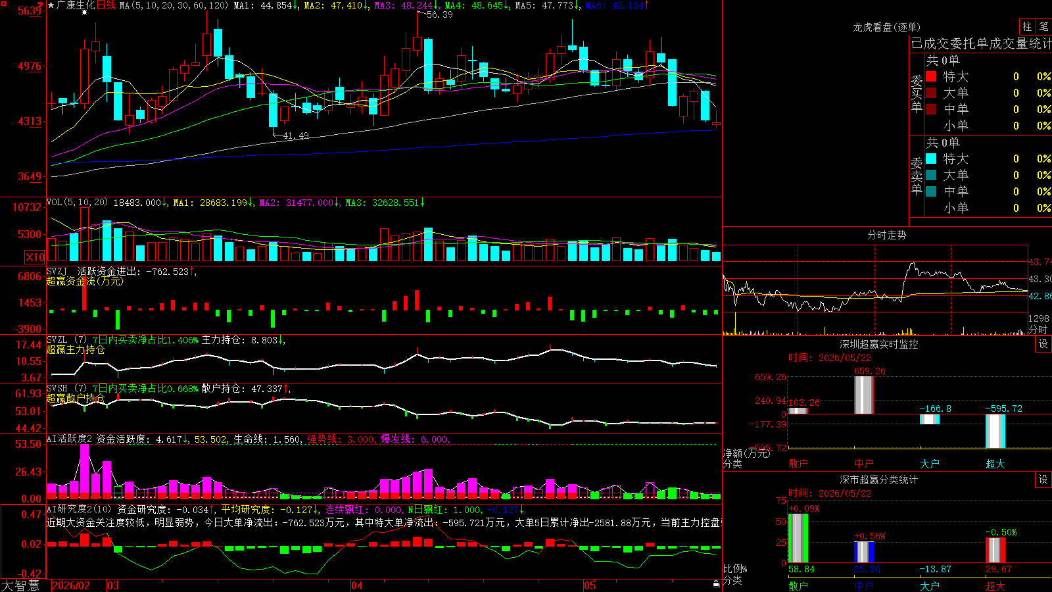The height and width of the screenshot is (592, 1052).
Task: Select the AI研究度2(10) indicator label
Action: (79, 509)
